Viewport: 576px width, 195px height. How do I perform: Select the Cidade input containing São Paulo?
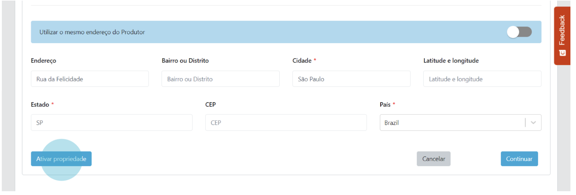(x=351, y=79)
